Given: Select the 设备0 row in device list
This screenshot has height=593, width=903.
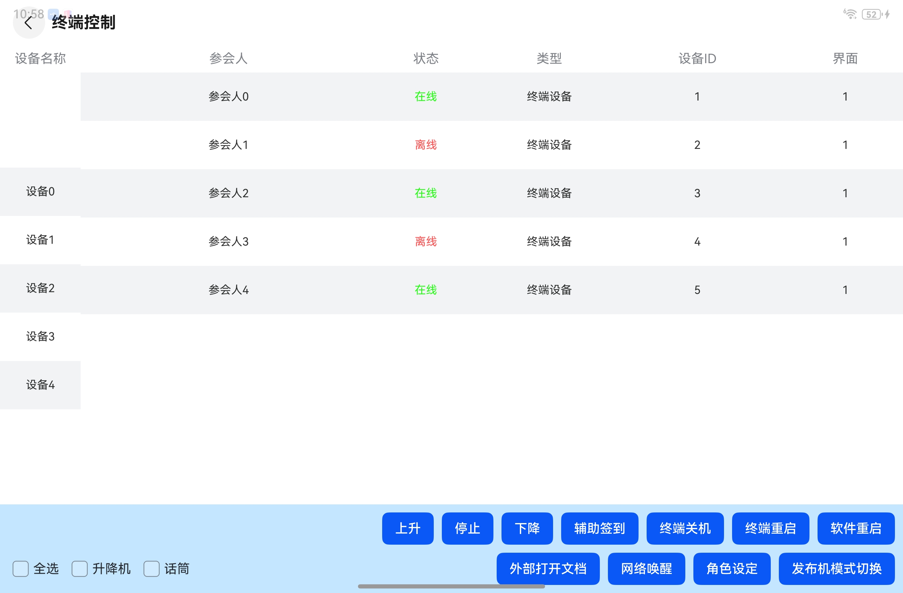Looking at the screenshot, I should coord(40,191).
